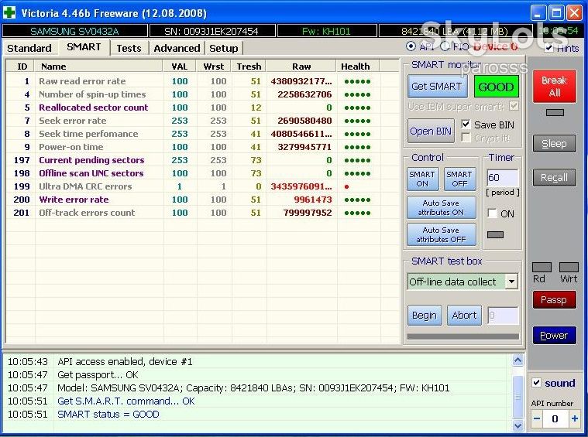The width and height of the screenshot is (588, 437).
Task: Click the Sleep button
Action: coord(554,143)
